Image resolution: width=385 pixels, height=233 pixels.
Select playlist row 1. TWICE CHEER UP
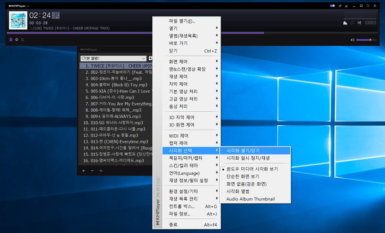[x=116, y=66]
